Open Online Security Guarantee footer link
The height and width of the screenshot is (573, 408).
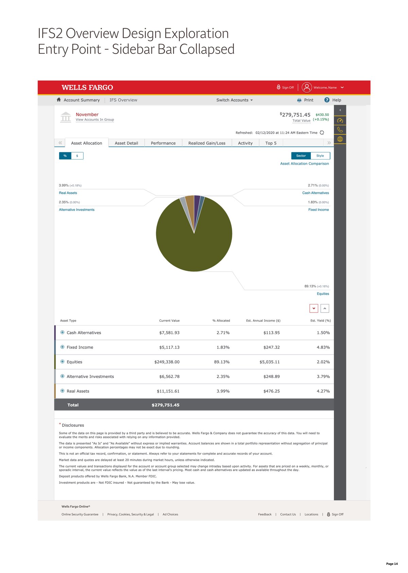tap(80, 514)
